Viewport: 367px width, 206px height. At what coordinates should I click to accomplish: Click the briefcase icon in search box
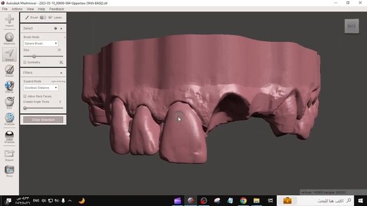[x=287, y=200]
